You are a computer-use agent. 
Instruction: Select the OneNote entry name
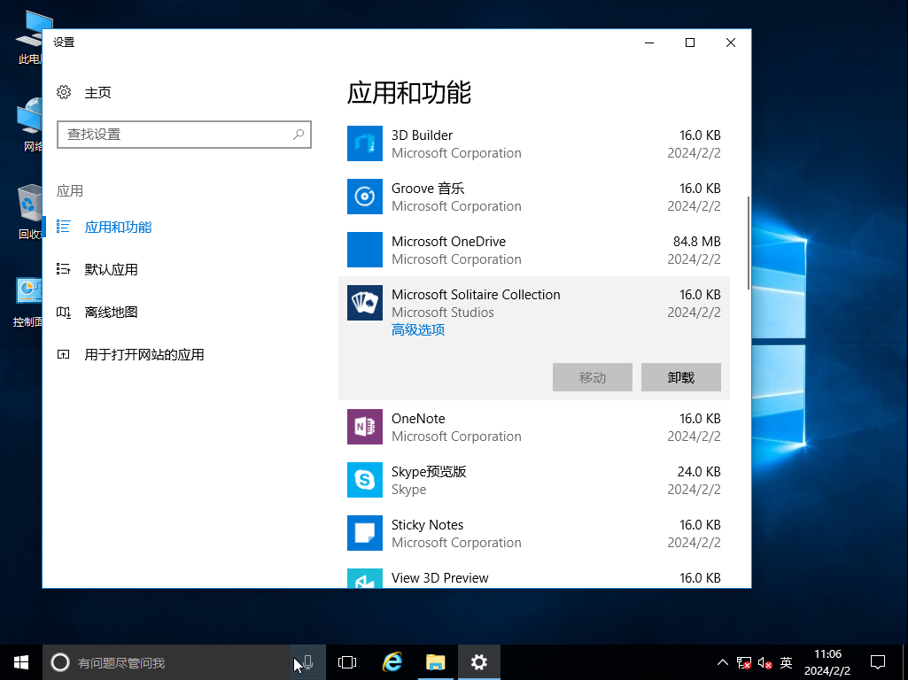418,419
